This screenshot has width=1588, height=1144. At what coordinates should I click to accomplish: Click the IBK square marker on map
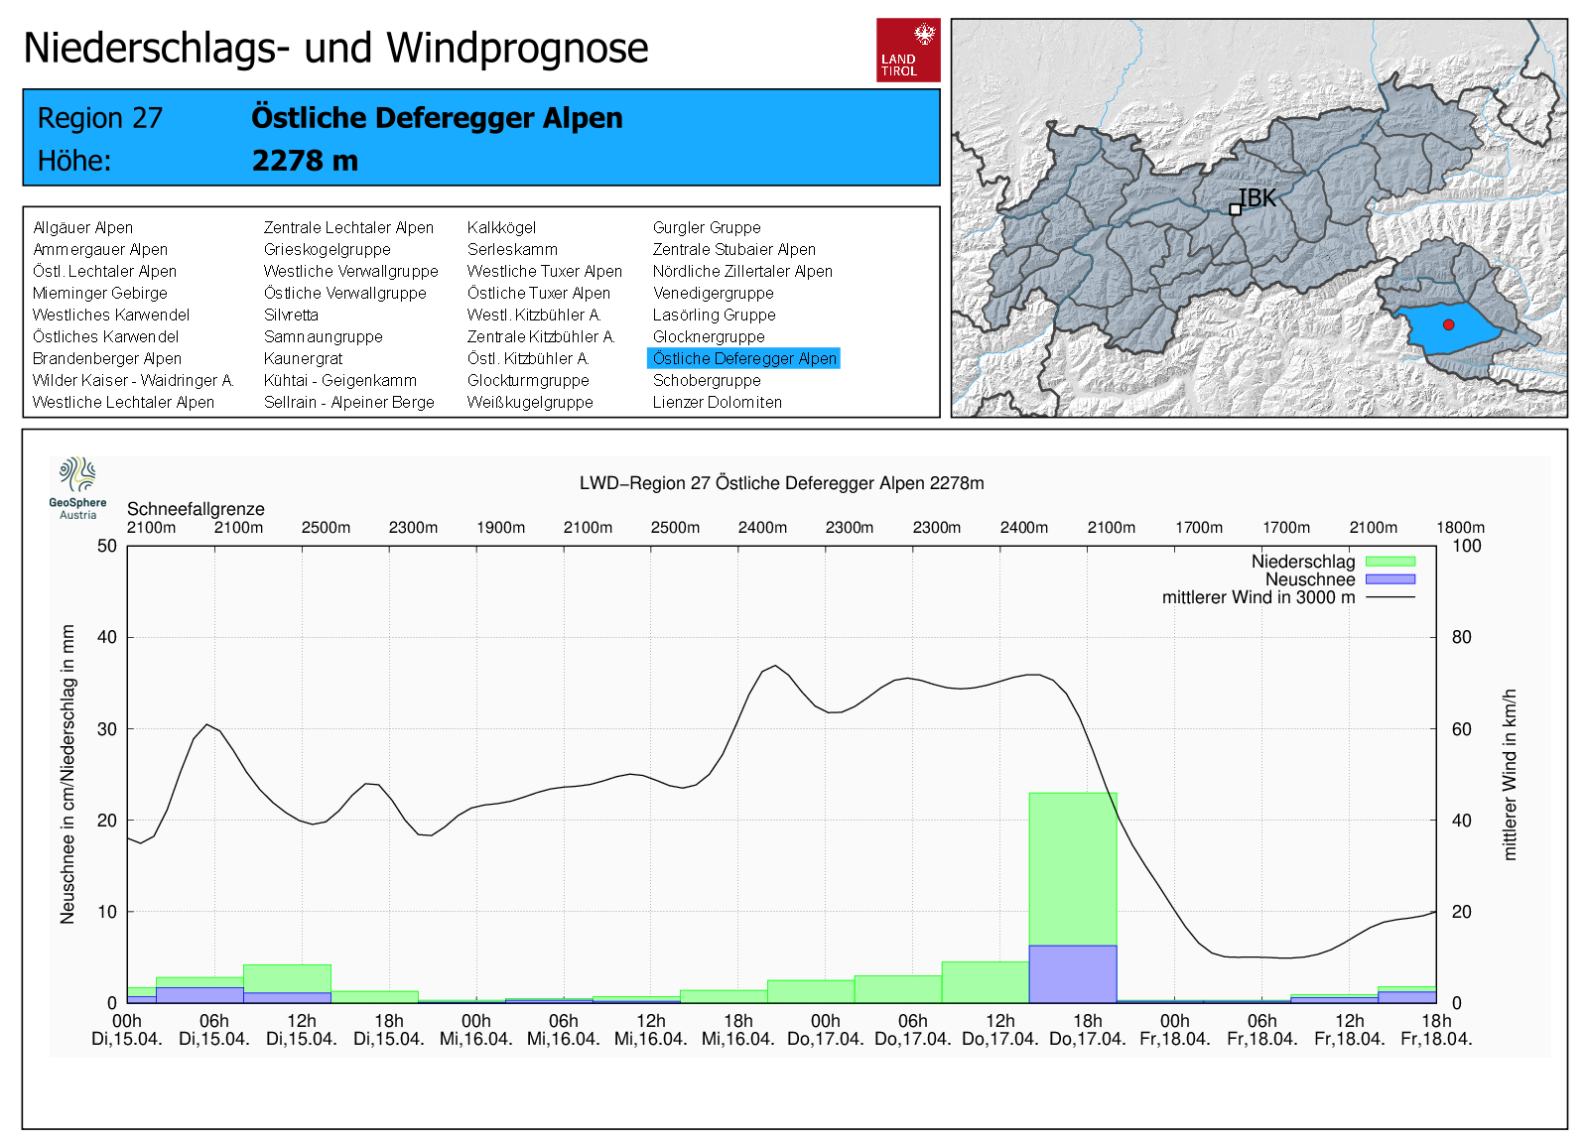[1235, 209]
